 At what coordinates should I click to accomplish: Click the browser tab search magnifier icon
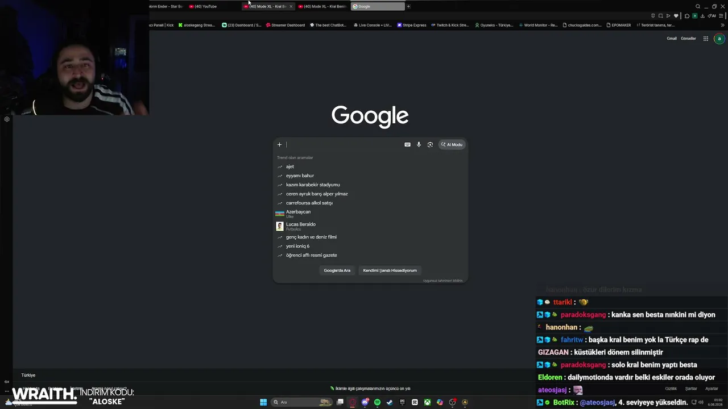tap(698, 6)
